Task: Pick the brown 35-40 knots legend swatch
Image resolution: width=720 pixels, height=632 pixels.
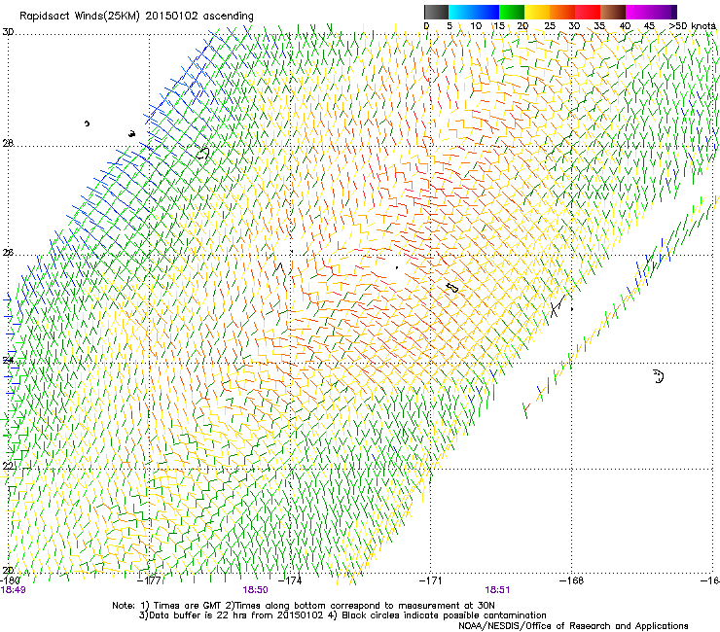Action: tap(613, 12)
